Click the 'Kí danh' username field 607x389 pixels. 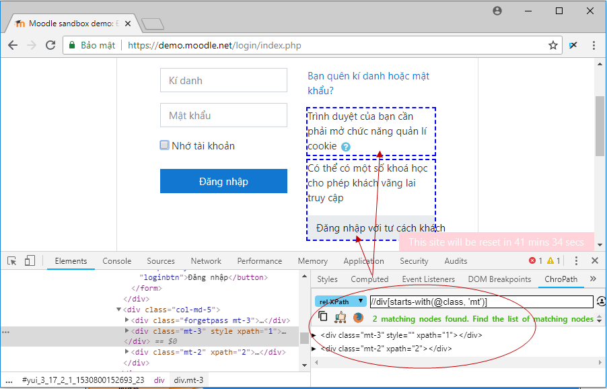tap(223, 81)
